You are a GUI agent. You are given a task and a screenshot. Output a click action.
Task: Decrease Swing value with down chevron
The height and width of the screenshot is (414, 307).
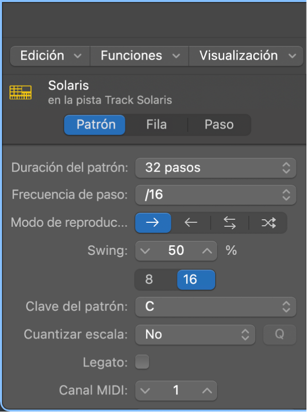pyautogui.click(x=145, y=251)
